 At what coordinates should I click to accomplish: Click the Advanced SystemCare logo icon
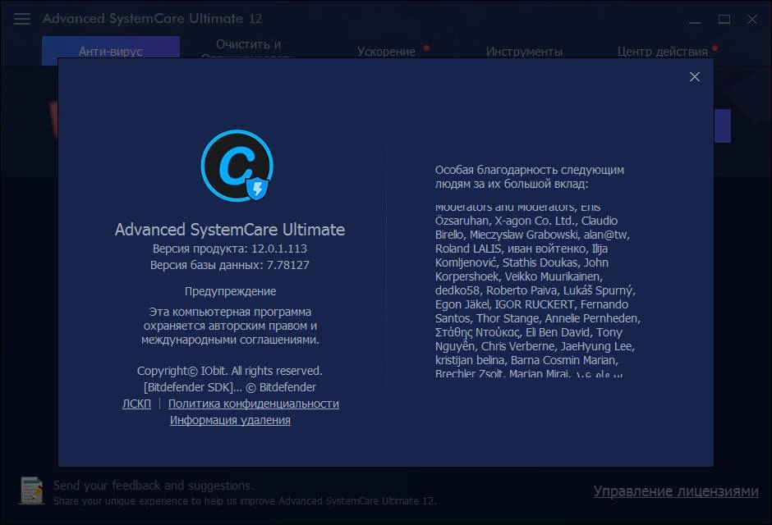pyautogui.click(x=237, y=166)
